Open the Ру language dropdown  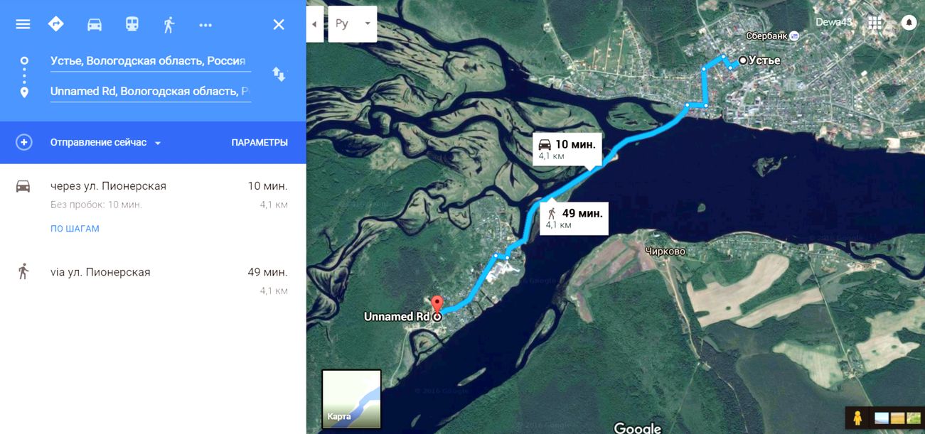353,24
